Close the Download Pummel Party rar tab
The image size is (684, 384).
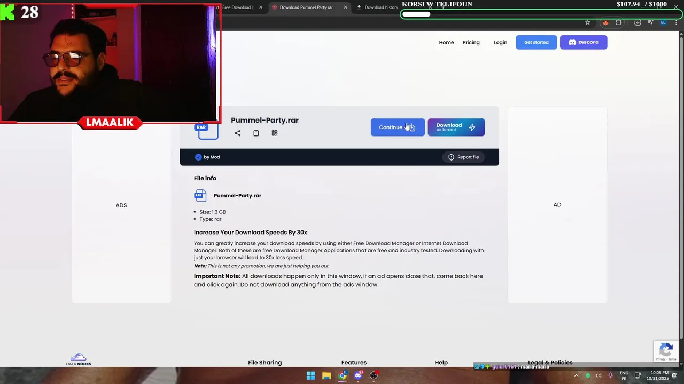[346, 7]
